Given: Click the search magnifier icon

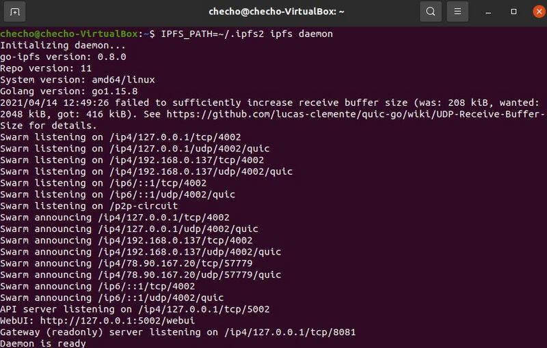Looking at the screenshot, I should (430, 12).
